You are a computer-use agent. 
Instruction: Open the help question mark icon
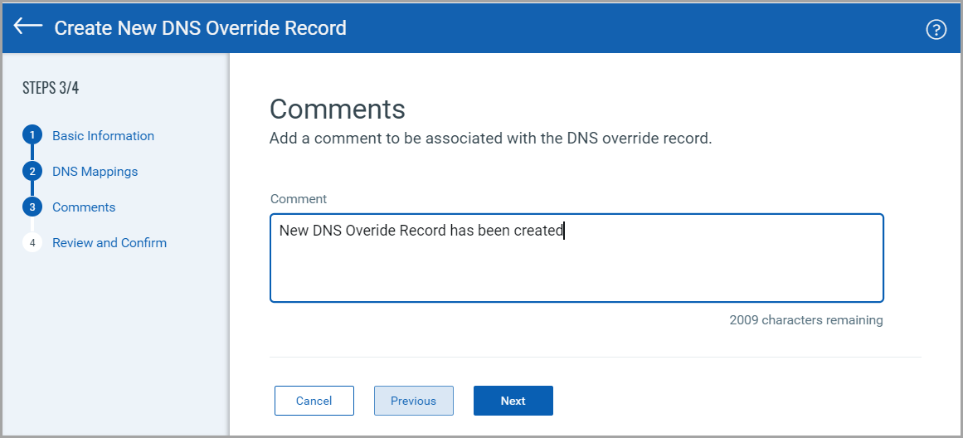[x=936, y=29]
